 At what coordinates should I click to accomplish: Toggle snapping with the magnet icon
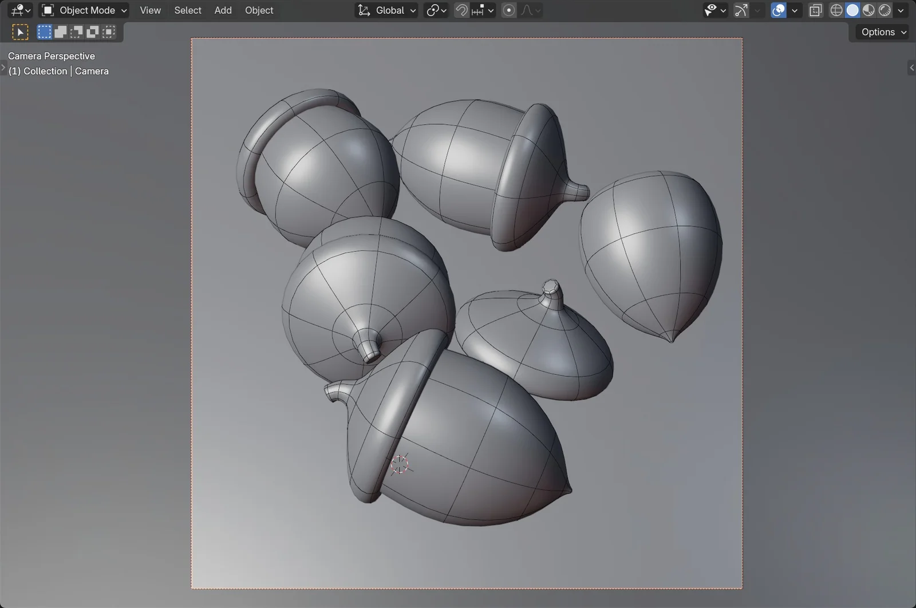[461, 10]
